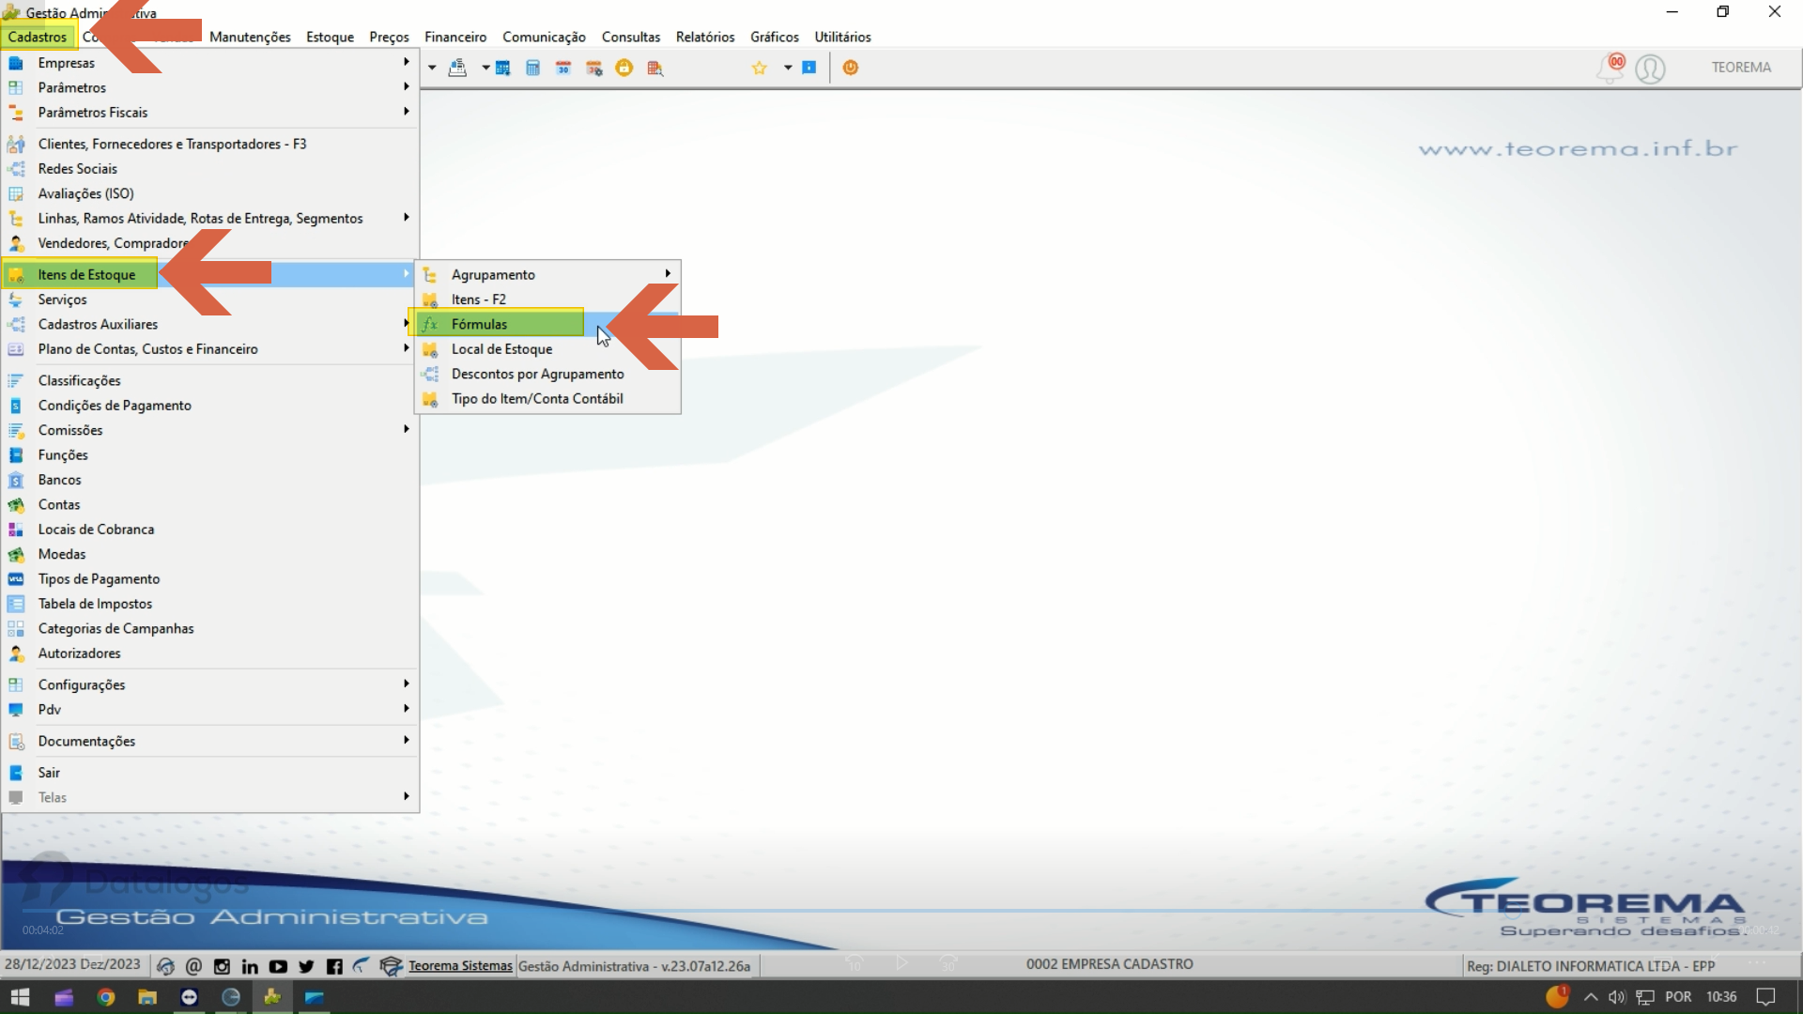Open the TEOREMA user profile icon

tap(1650, 69)
